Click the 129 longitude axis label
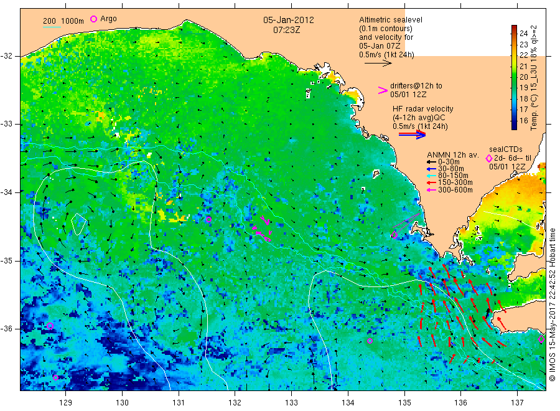Image resolution: width=560 pixels, height=411 pixels. 66,403
